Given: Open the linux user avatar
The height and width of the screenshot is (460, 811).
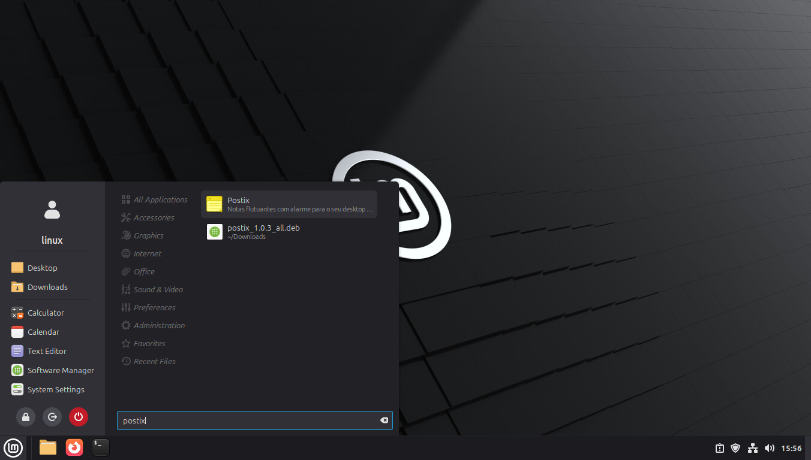Looking at the screenshot, I should [52, 210].
